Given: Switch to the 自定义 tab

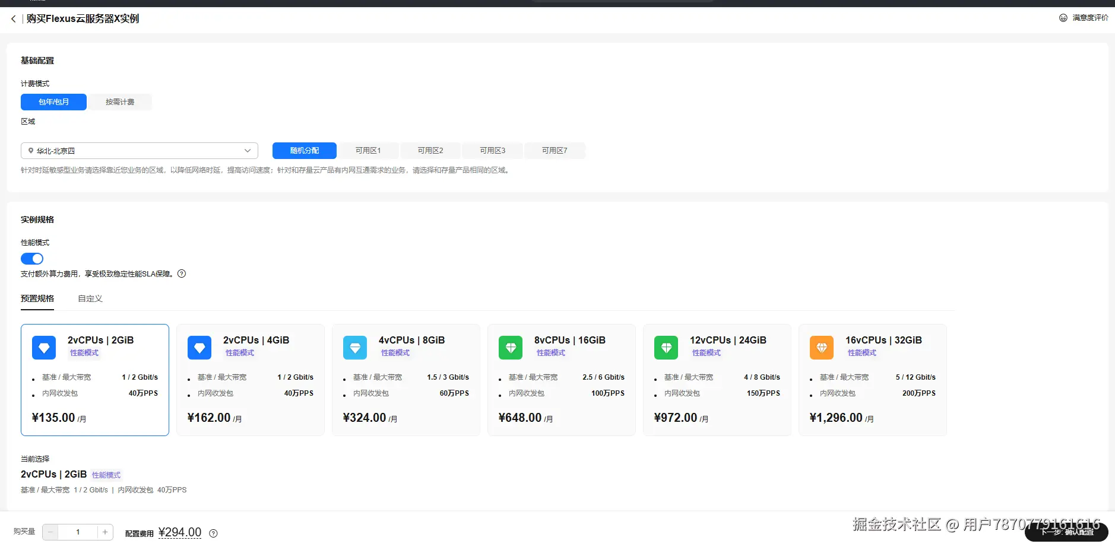Looking at the screenshot, I should point(90,298).
